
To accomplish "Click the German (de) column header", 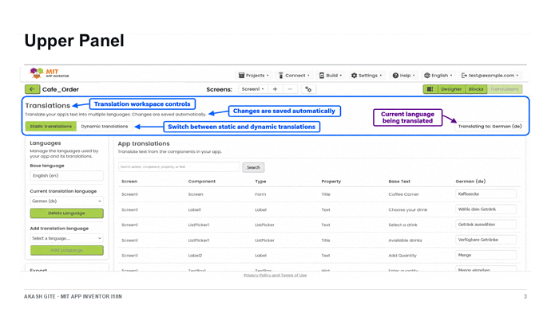I will [x=470, y=182].
